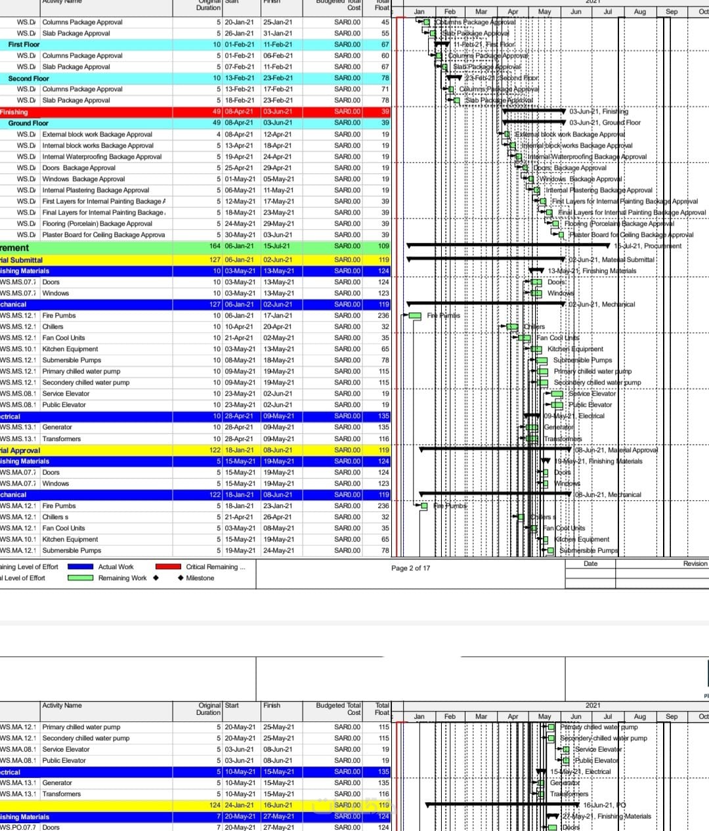Click the blue Actual Work legend swatch
Screen dimensions: 709x831
(x=80, y=566)
